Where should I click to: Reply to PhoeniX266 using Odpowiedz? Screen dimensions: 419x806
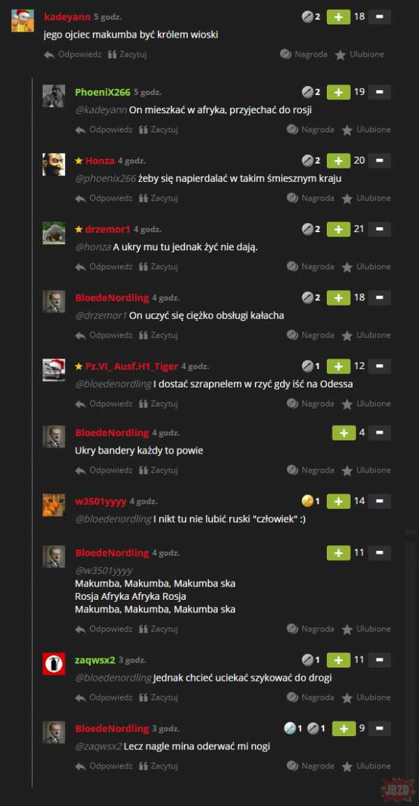point(104,129)
